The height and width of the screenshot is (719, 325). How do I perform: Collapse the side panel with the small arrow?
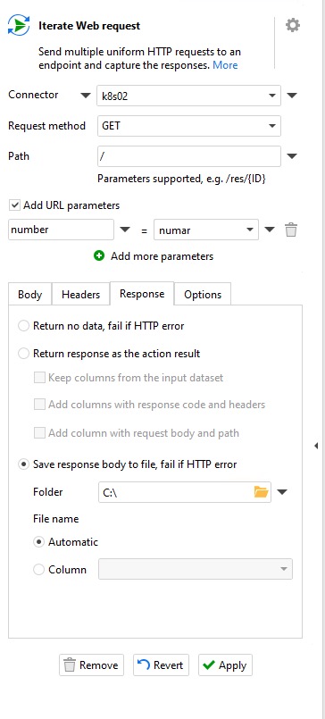[316, 446]
